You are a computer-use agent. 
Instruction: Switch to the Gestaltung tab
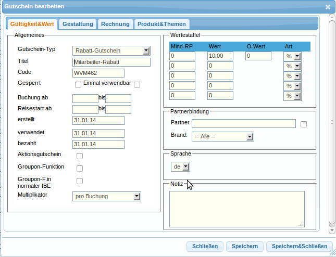click(78, 24)
